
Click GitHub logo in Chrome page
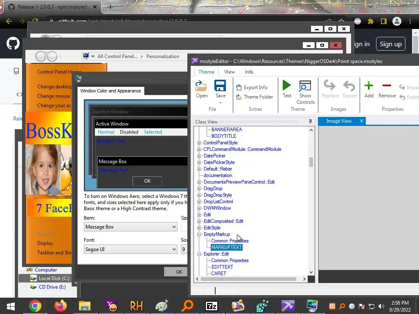click(x=13, y=43)
